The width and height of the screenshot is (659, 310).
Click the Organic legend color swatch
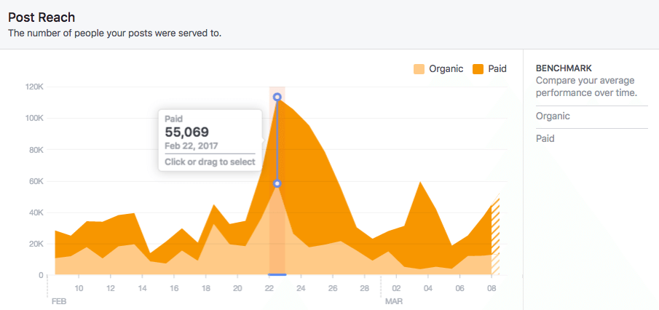tap(419, 69)
